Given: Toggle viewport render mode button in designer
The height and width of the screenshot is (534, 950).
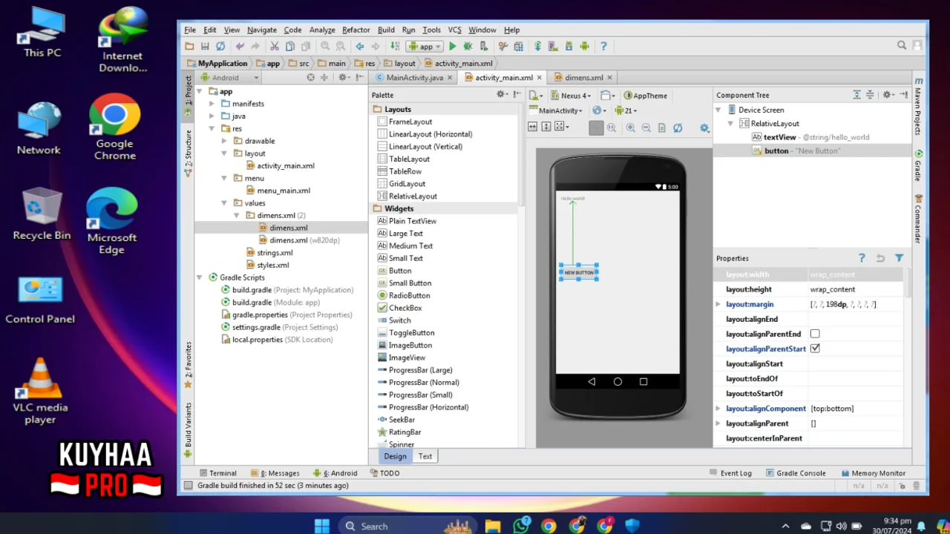Looking at the screenshot, I should [x=596, y=128].
